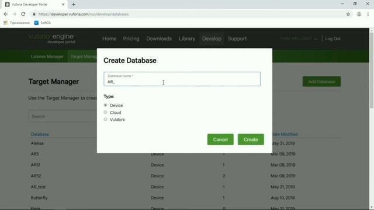This screenshot has width=374, height=210.
Task: Open the browser profile avatar icon
Action: 359,14
